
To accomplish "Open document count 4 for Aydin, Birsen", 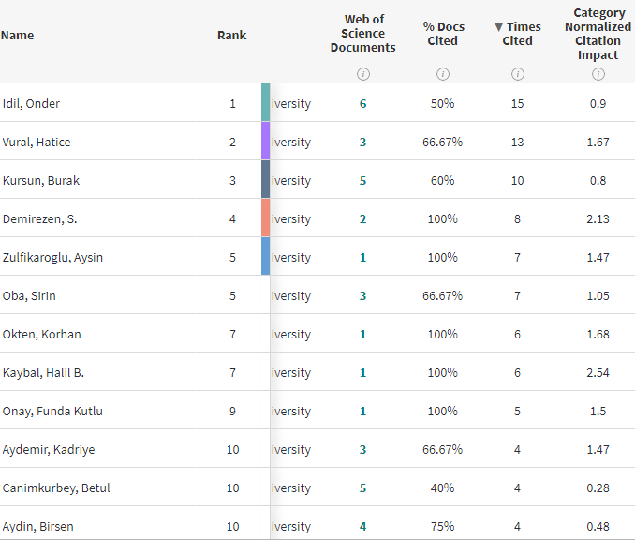I will tap(363, 526).
